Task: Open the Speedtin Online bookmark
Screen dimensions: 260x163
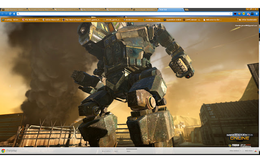Action: (x=172, y=20)
